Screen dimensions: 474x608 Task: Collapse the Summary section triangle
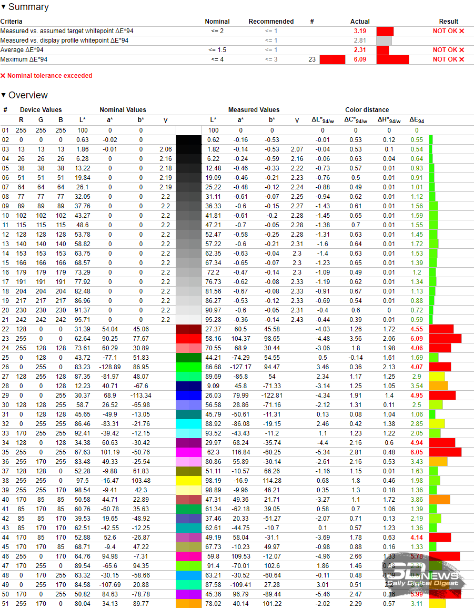pos(4,7)
